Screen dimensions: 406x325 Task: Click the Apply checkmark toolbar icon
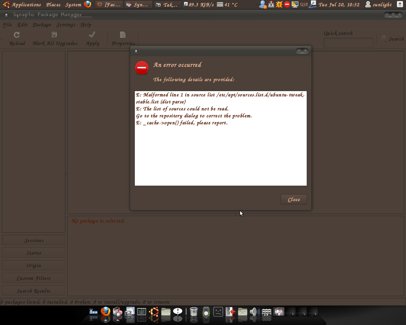coord(92,35)
